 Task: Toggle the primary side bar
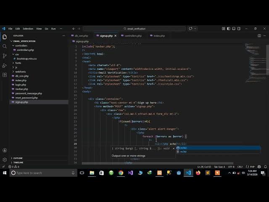point(229,29)
